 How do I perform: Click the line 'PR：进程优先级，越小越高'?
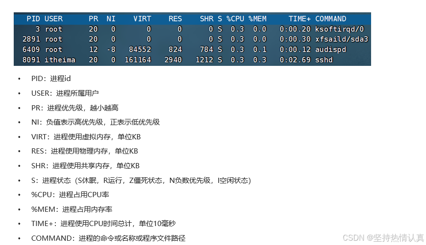point(75,108)
